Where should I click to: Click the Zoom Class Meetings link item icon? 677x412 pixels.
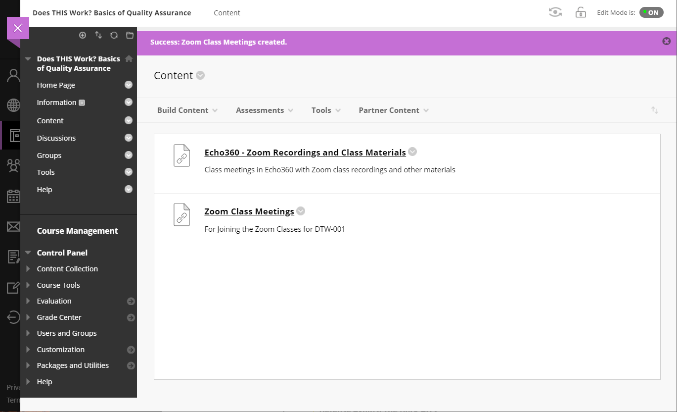click(x=181, y=214)
